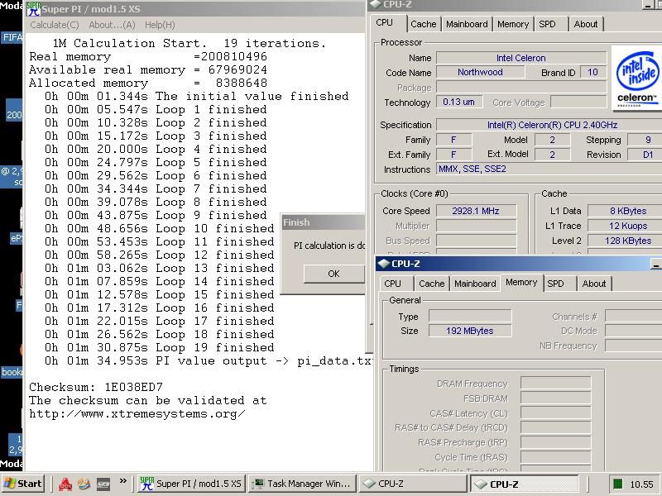Click OK in the Finish dialog

click(x=333, y=274)
